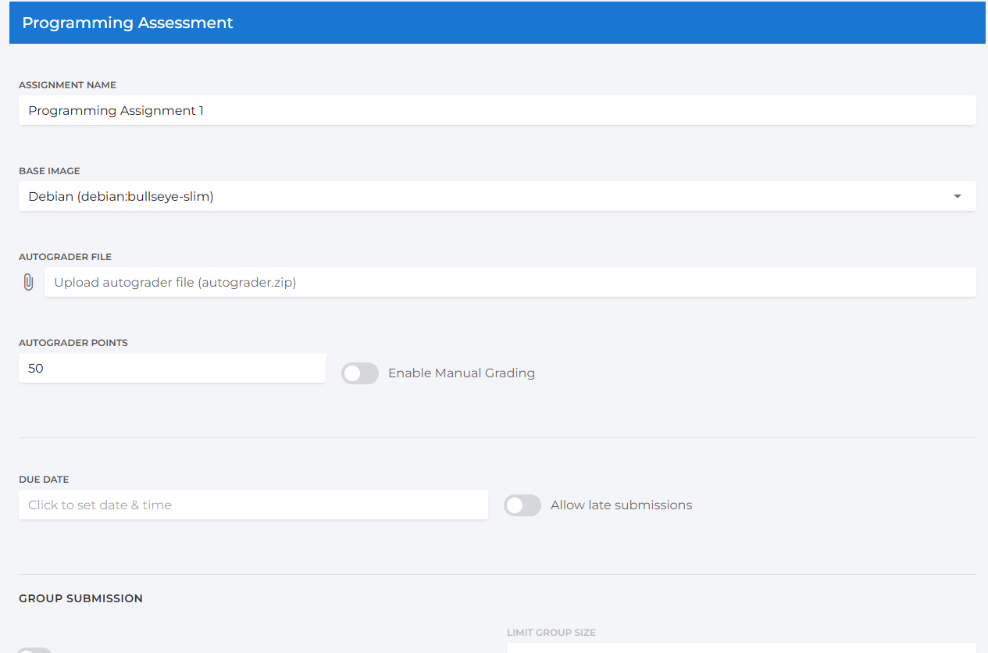Click the Enable Manual Grading label
The width and height of the screenshot is (988, 653).
pos(461,373)
